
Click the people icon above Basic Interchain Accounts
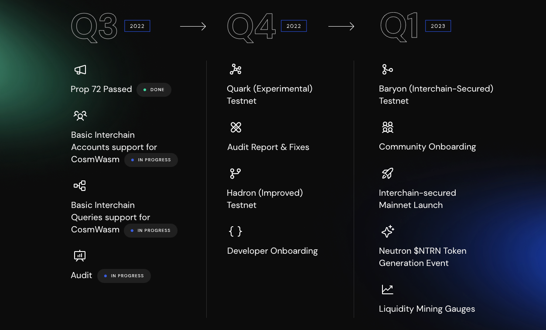tap(80, 116)
